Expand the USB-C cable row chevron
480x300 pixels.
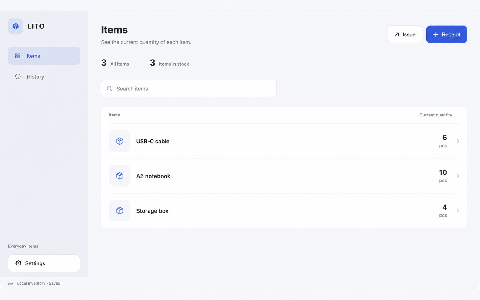coord(458,141)
